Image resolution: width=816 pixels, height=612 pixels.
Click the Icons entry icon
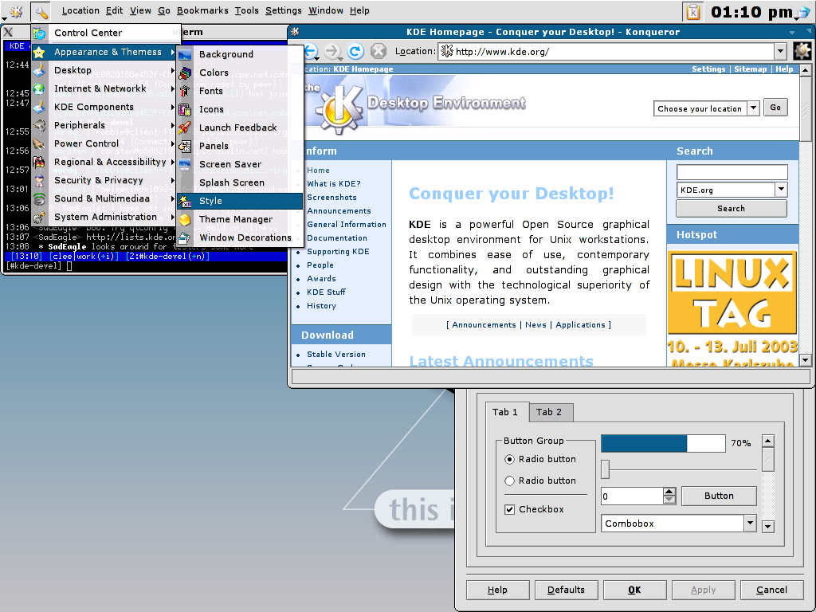[x=185, y=109]
